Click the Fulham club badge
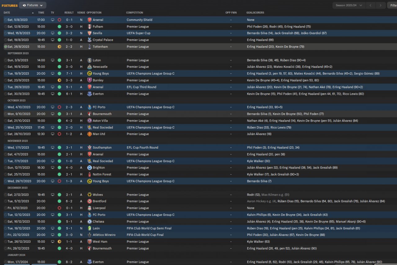The height and width of the screenshot is (265, 397). pyautogui.click(x=90, y=27)
